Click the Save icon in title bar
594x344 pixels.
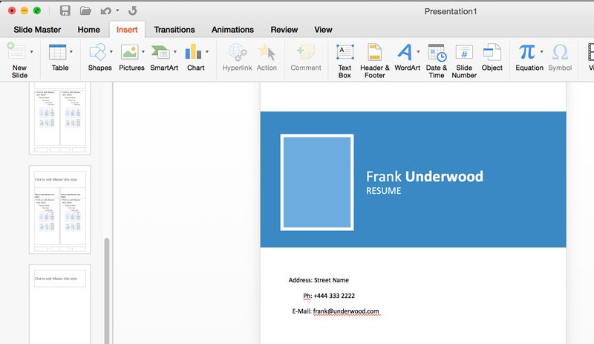(65, 11)
